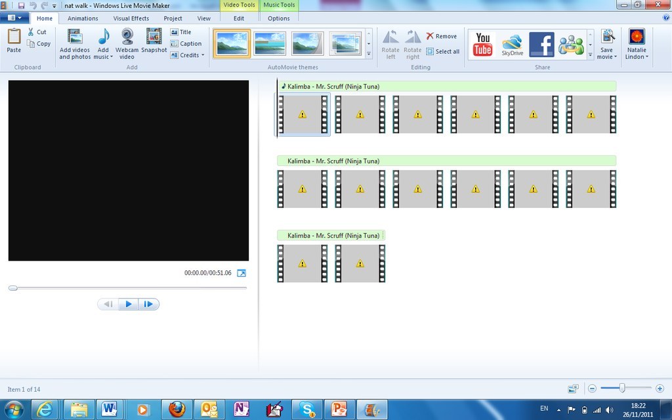
Task: Select the first row Kalimba music track
Action: point(446,86)
